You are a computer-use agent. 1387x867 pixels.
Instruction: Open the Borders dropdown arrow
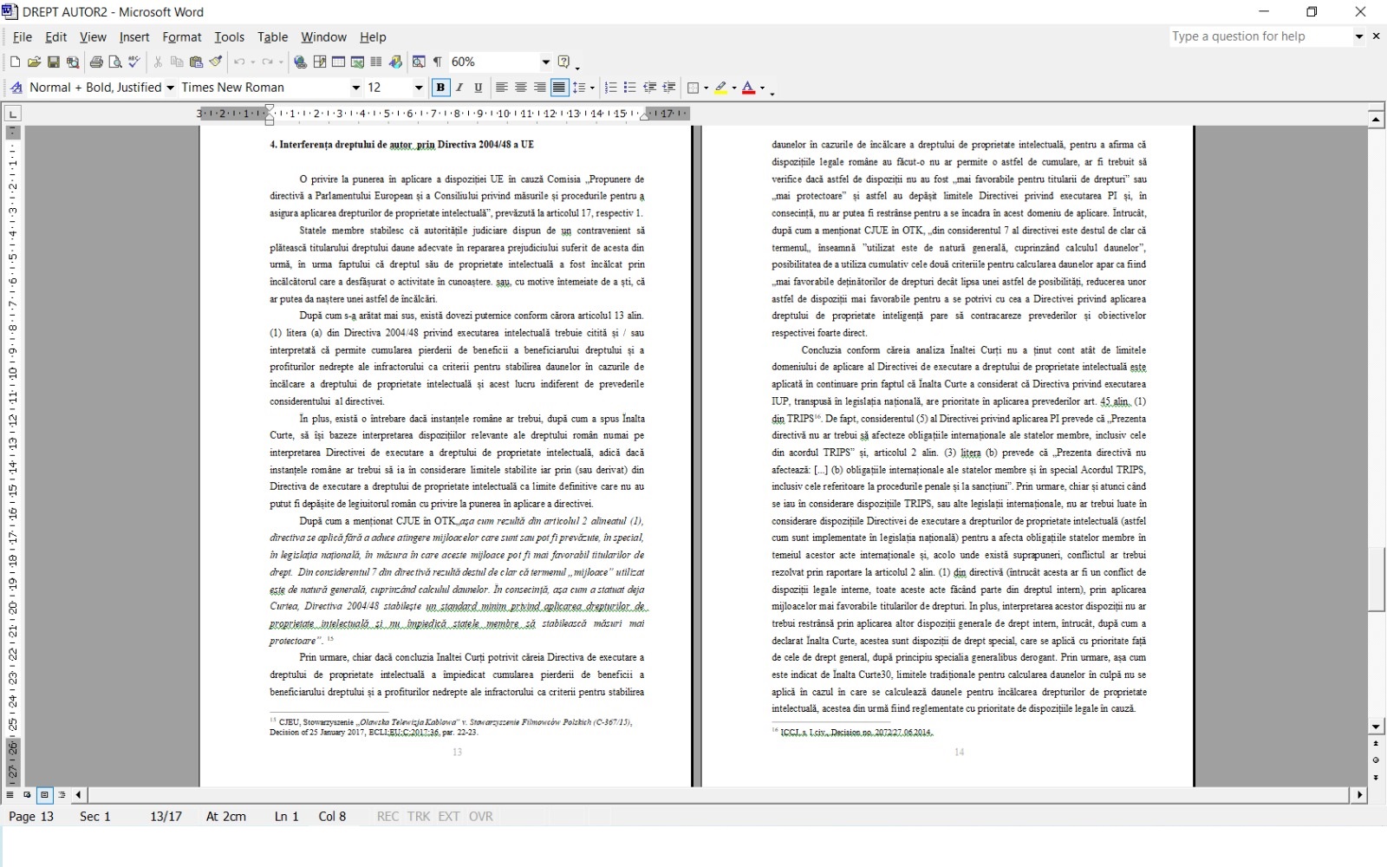pos(707,88)
